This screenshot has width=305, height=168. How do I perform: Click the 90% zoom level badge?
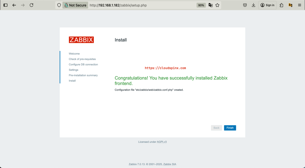point(201,5)
